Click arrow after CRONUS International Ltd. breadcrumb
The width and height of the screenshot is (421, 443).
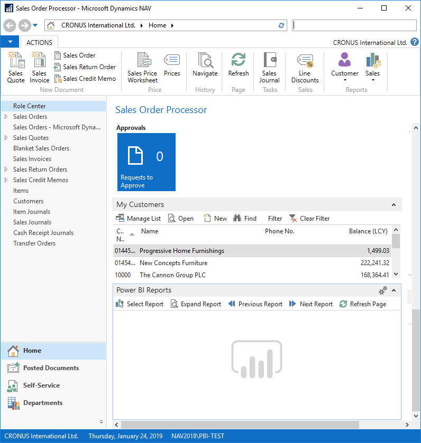[141, 25]
